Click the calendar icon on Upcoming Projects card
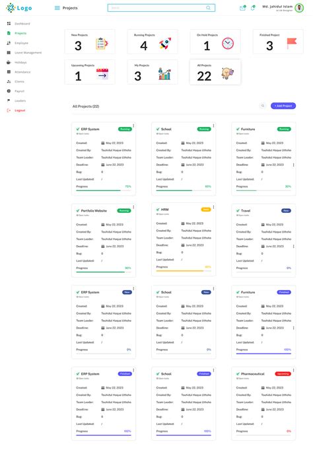This screenshot has width=313, height=464. tap(102, 74)
